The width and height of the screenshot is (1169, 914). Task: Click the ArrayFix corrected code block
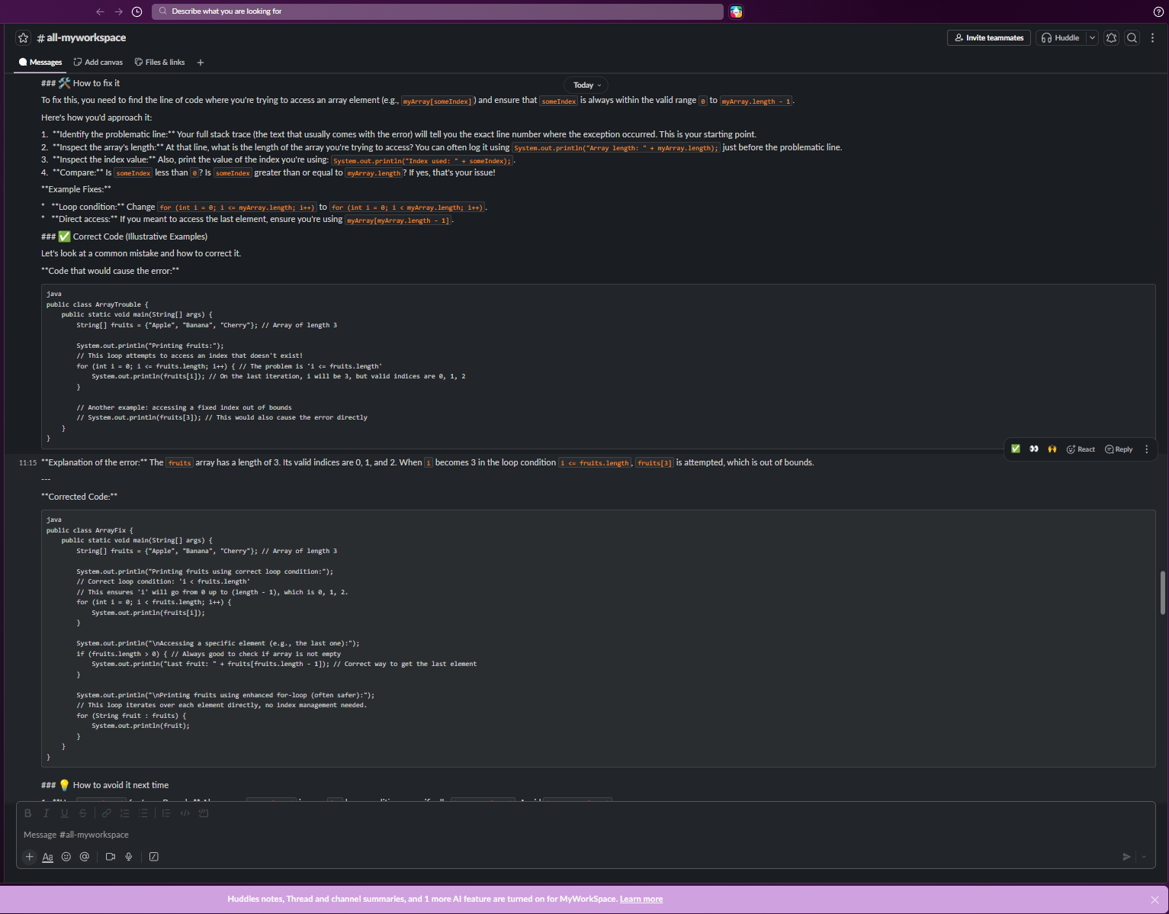click(x=599, y=639)
